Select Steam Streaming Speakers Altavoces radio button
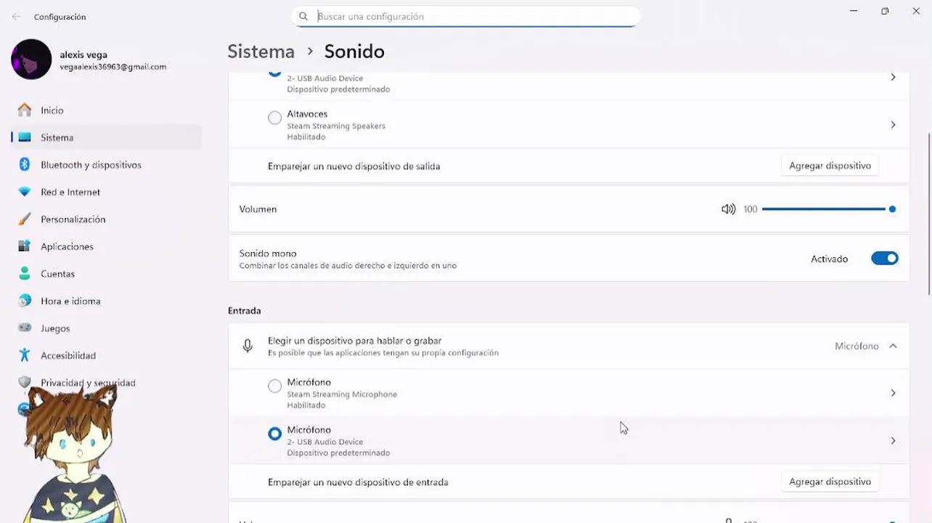 274,118
